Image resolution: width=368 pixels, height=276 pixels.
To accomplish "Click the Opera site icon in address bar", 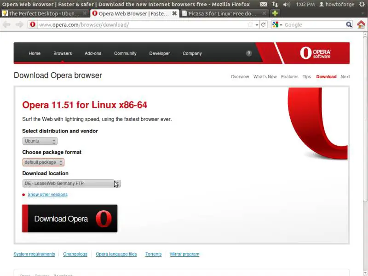I will [x=33, y=24].
